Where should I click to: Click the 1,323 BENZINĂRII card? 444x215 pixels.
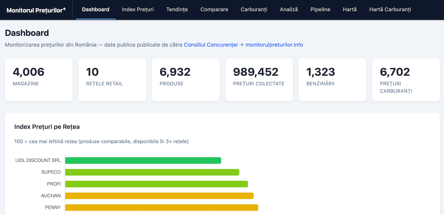[332, 79]
